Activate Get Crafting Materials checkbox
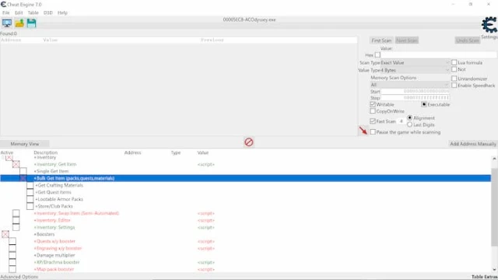The height and width of the screenshot is (280, 498). pyautogui.click(x=30, y=185)
